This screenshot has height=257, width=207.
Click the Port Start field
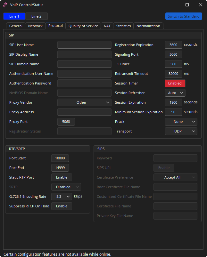(60, 158)
